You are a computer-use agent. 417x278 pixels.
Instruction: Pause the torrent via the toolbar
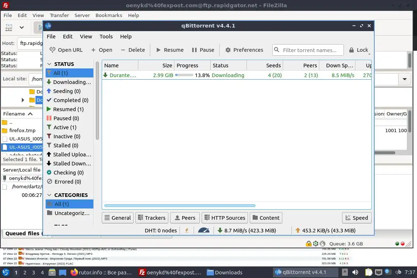tap(203, 50)
